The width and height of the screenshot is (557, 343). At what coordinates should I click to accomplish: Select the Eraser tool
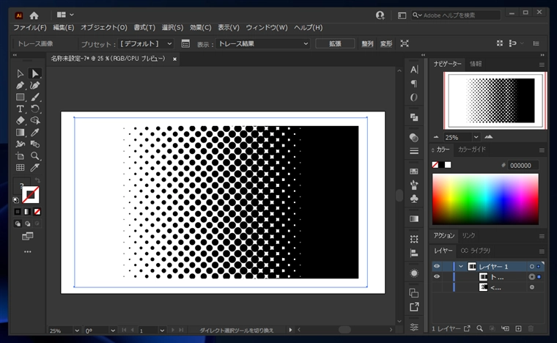[x=20, y=120]
